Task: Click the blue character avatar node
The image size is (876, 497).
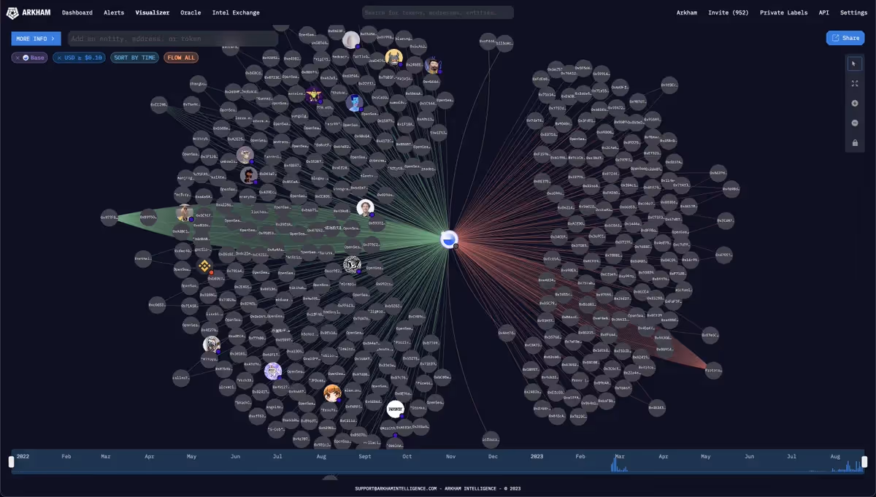Action: [x=354, y=103]
